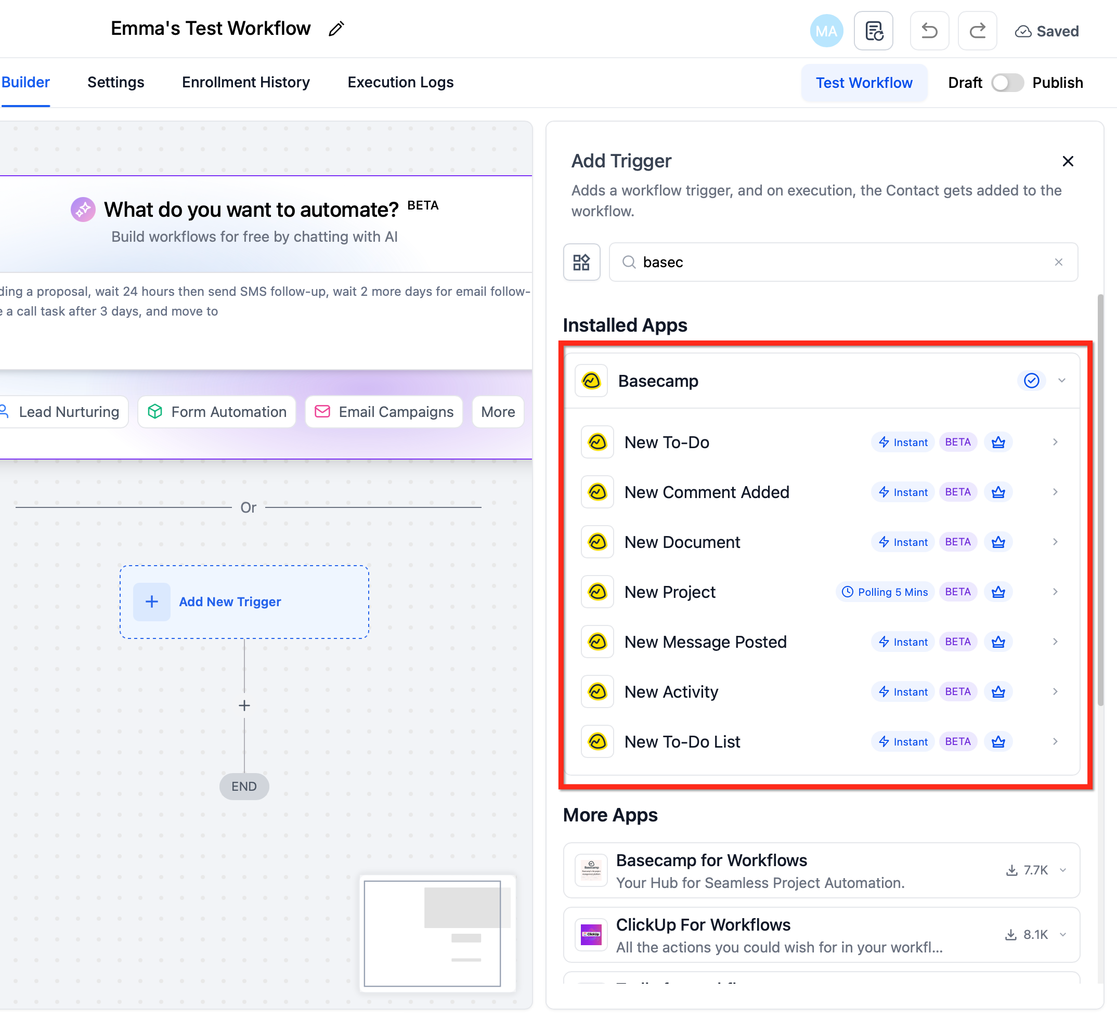Click the canvas minimap thumbnail
Image resolution: width=1117 pixels, height=1019 pixels.
(437, 933)
